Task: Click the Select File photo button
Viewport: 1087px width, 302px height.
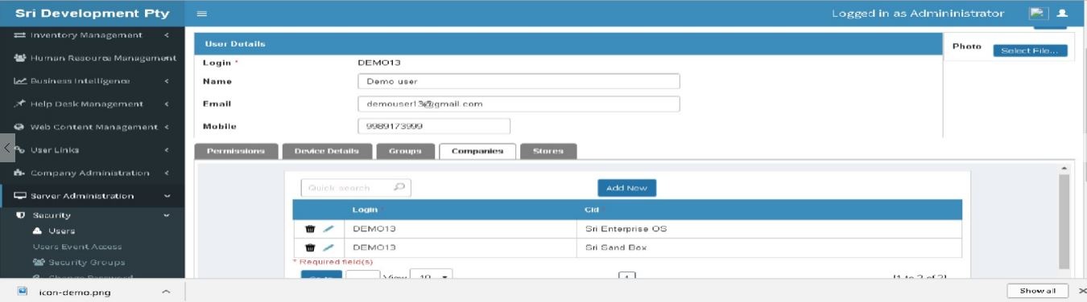Action: 1030,51
